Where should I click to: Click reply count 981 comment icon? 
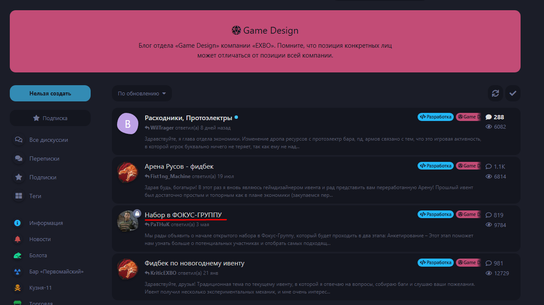pos(489,263)
